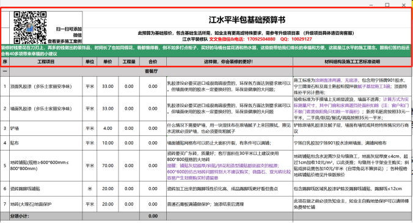Click the 铲墙 item cell
The width and height of the screenshot is (413, 223).
[46, 128]
